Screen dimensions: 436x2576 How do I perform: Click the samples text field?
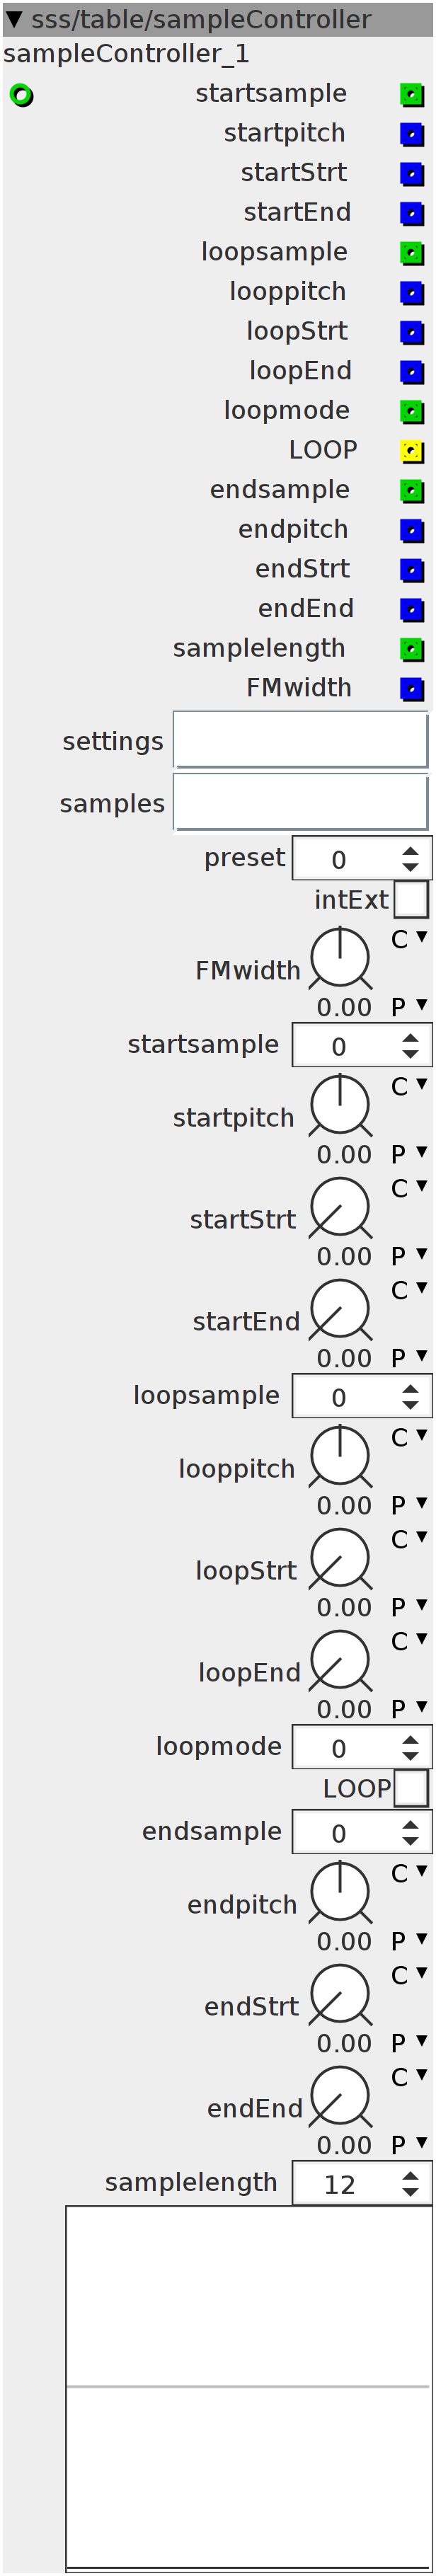301,802
